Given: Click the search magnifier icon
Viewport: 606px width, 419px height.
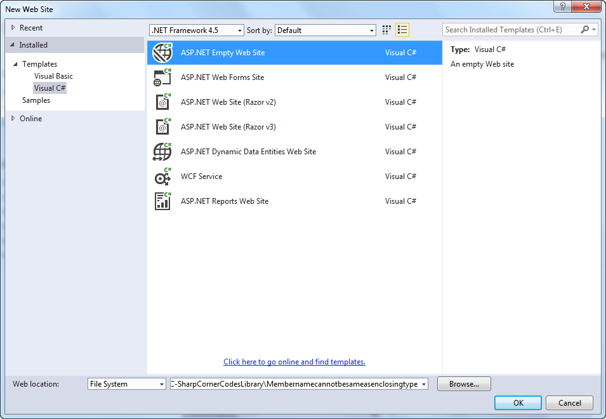Looking at the screenshot, I should (x=585, y=29).
